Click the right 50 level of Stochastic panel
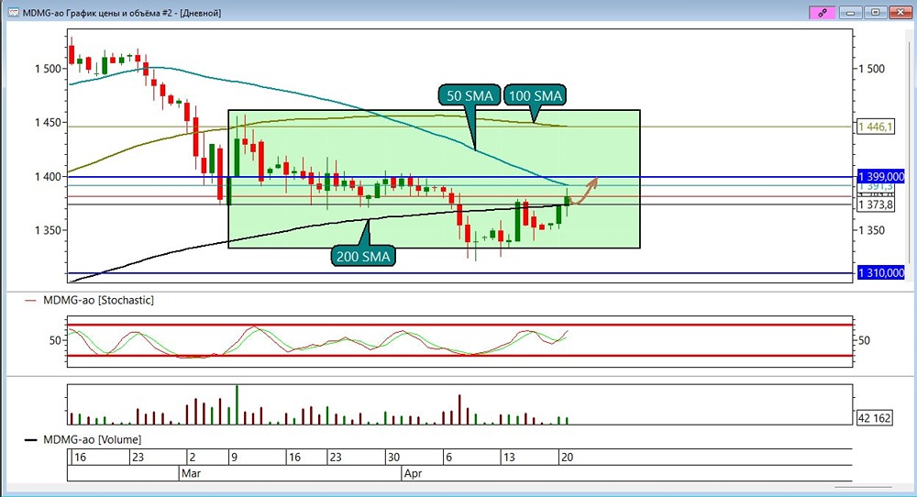 pos(864,340)
